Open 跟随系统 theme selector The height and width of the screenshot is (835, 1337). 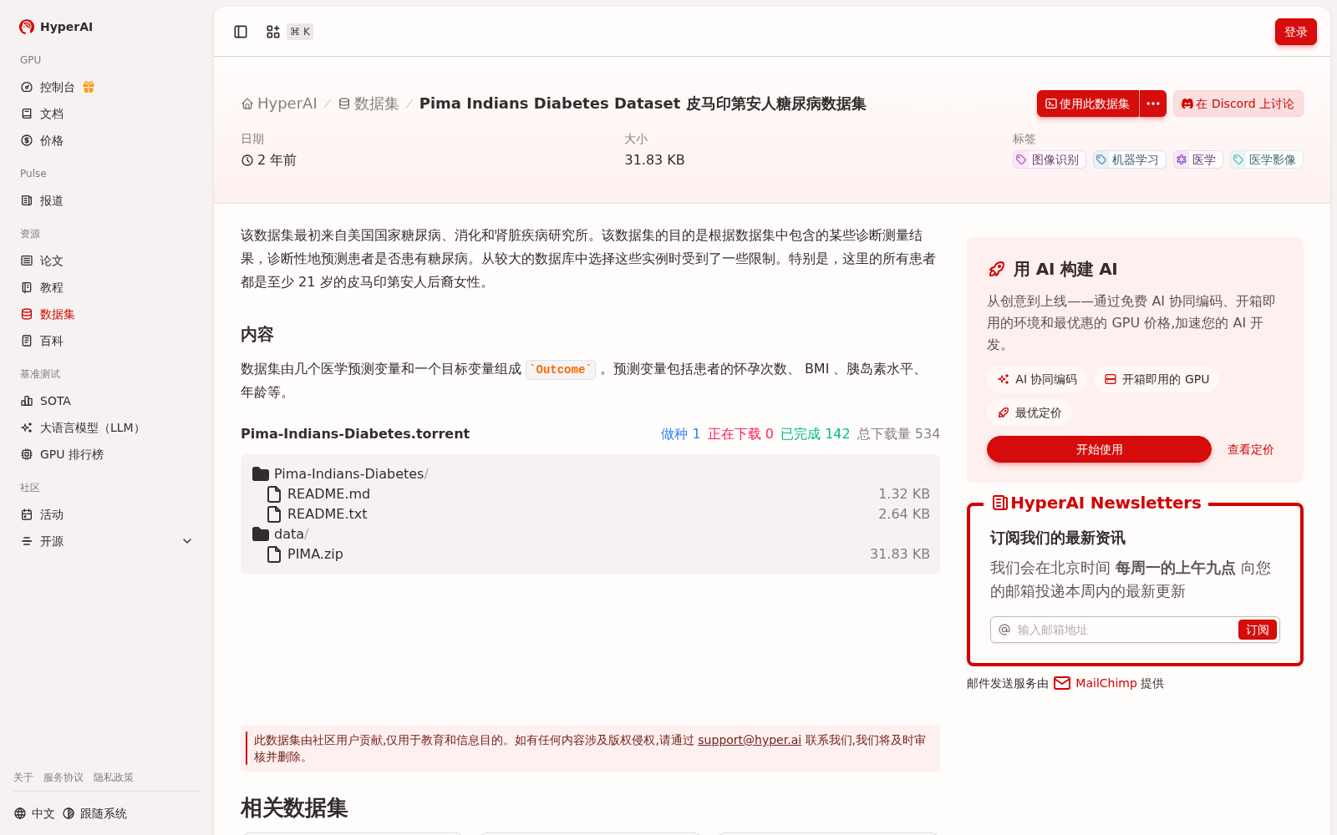[94, 813]
